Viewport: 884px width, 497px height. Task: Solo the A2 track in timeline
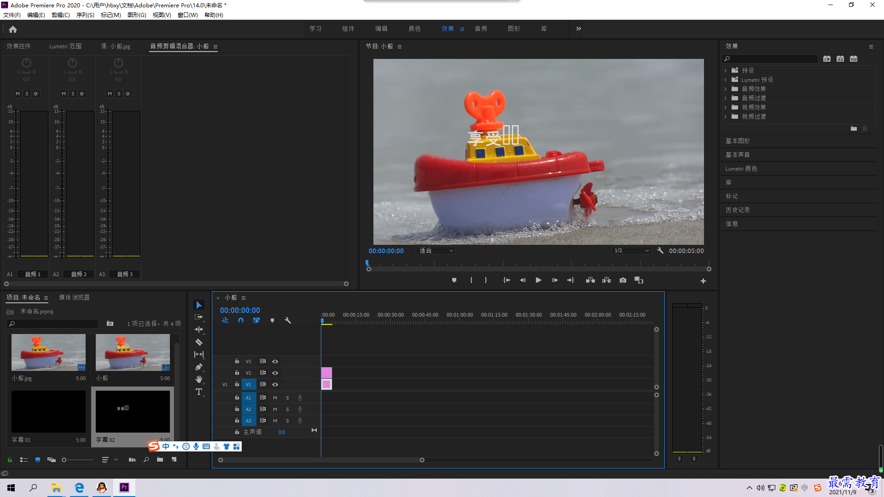(287, 409)
